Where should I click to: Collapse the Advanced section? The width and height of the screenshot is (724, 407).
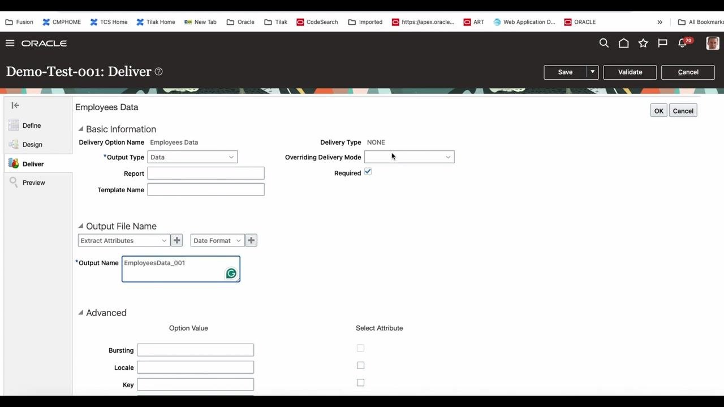coord(81,313)
